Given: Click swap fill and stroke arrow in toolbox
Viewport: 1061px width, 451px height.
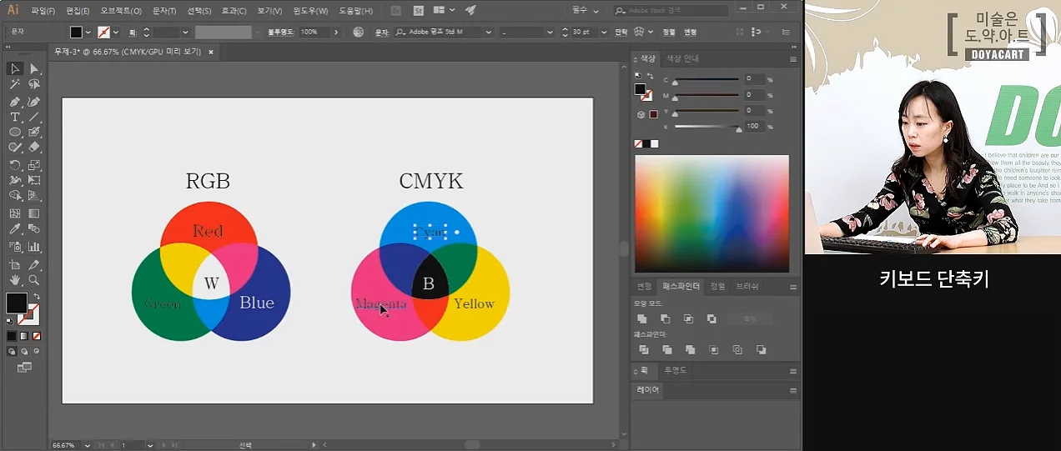Looking at the screenshot, I should [x=36, y=297].
